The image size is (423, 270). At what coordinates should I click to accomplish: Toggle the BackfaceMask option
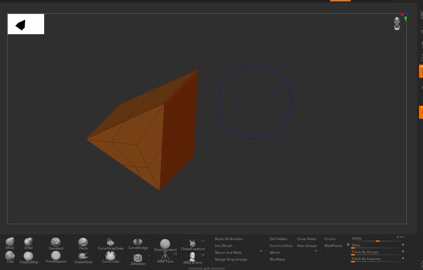(281, 246)
